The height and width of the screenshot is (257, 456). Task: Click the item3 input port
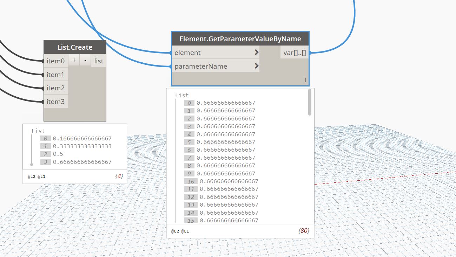pos(56,102)
